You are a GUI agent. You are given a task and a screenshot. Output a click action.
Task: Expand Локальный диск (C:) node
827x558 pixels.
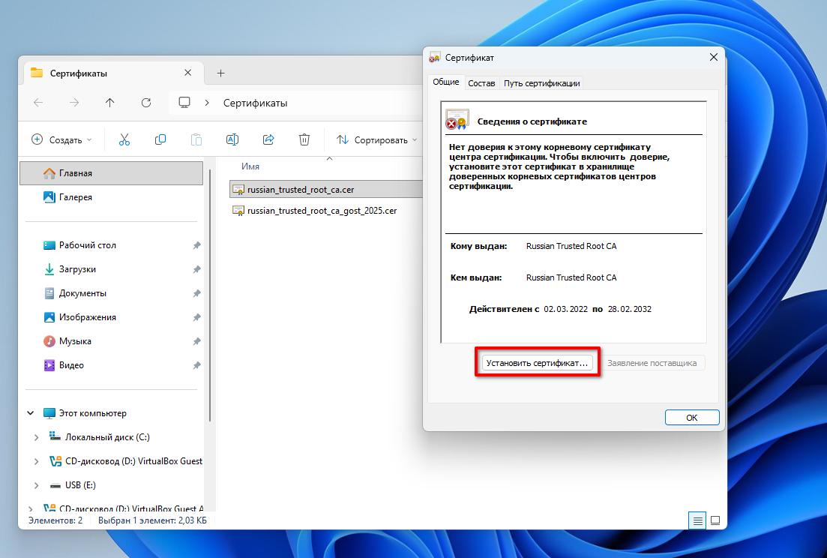pos(36,437)
